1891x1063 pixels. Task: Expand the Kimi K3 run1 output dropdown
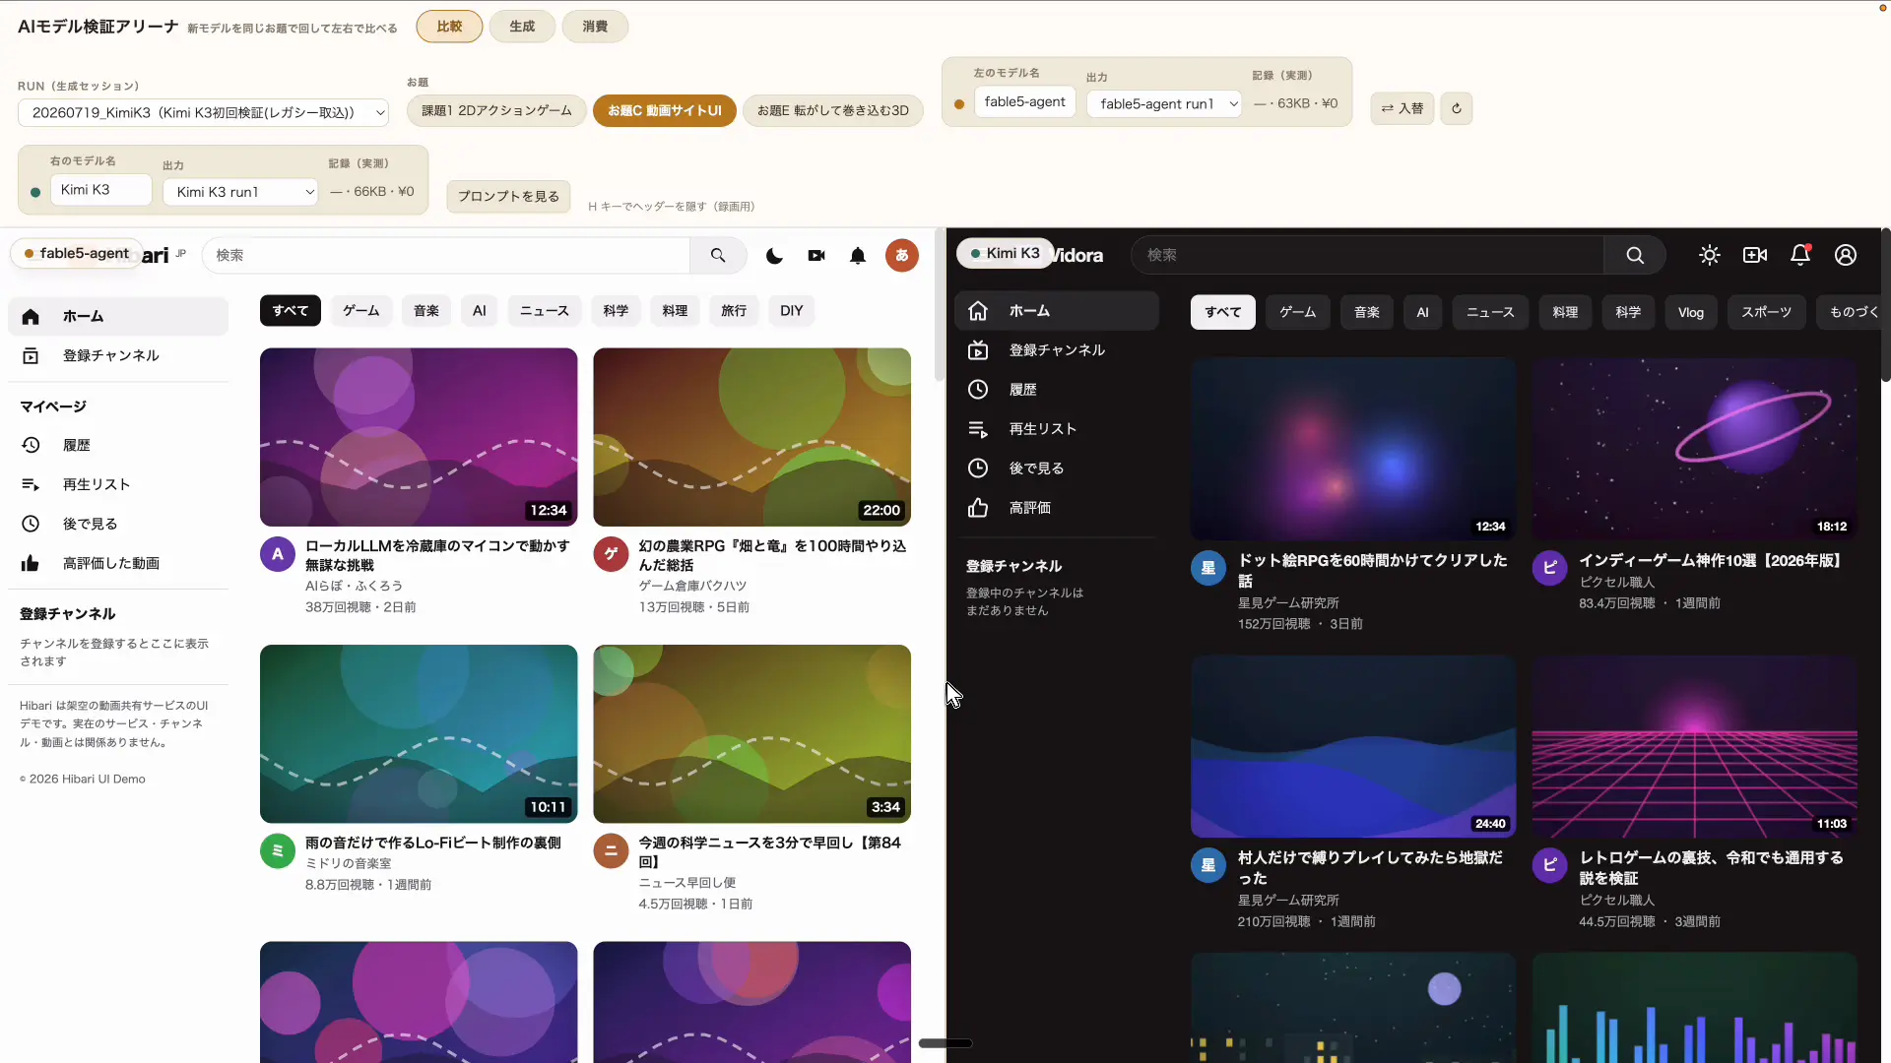coord(242,192)
